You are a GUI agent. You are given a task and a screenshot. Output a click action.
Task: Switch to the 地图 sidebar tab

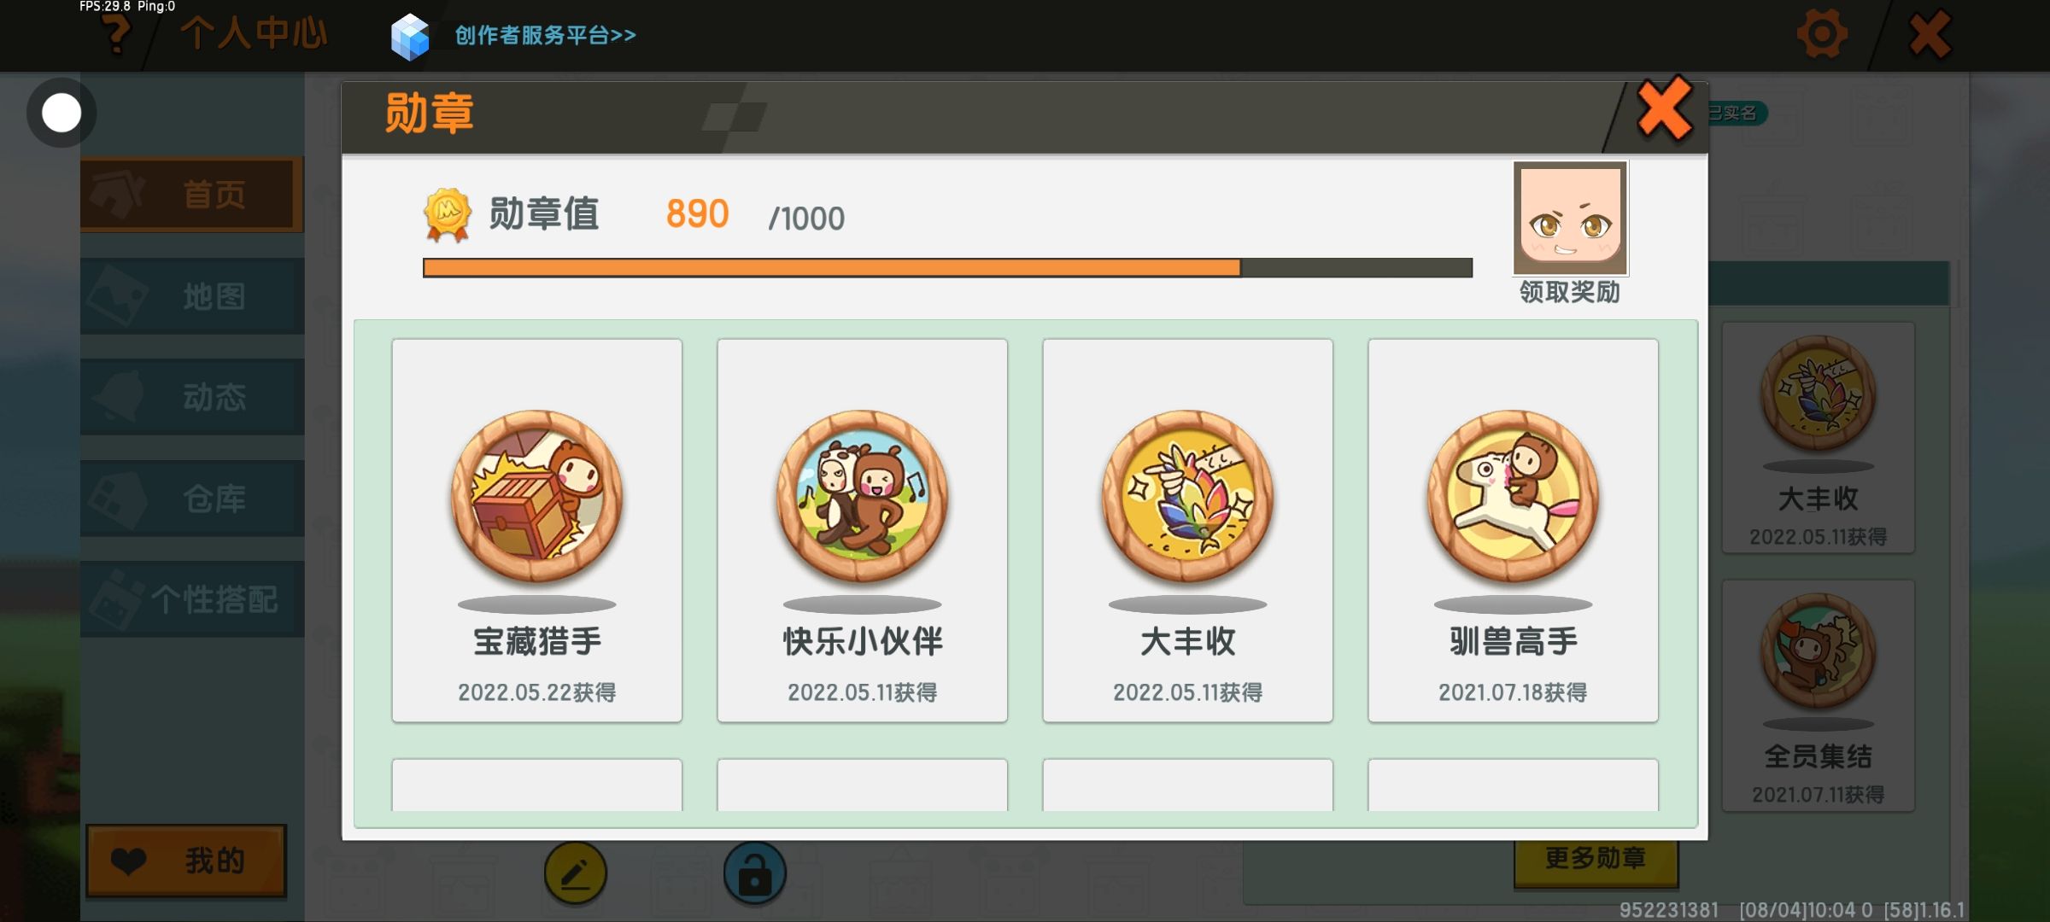(191, 296)
